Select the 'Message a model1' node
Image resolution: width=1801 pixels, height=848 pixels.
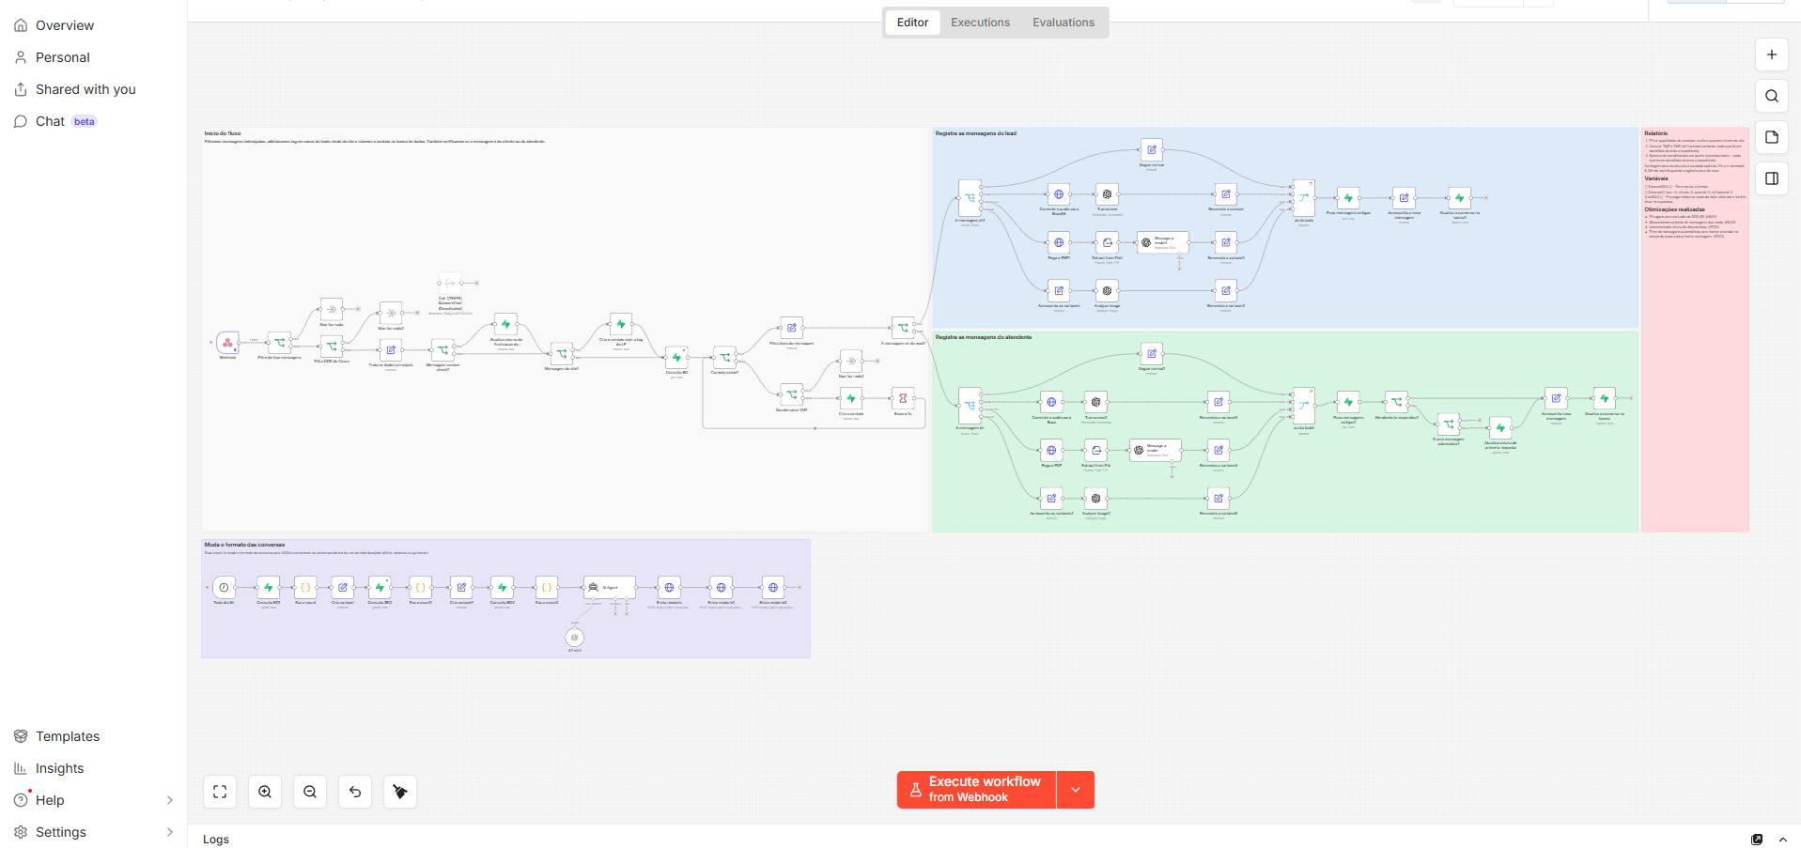(x=1163, y=242)
